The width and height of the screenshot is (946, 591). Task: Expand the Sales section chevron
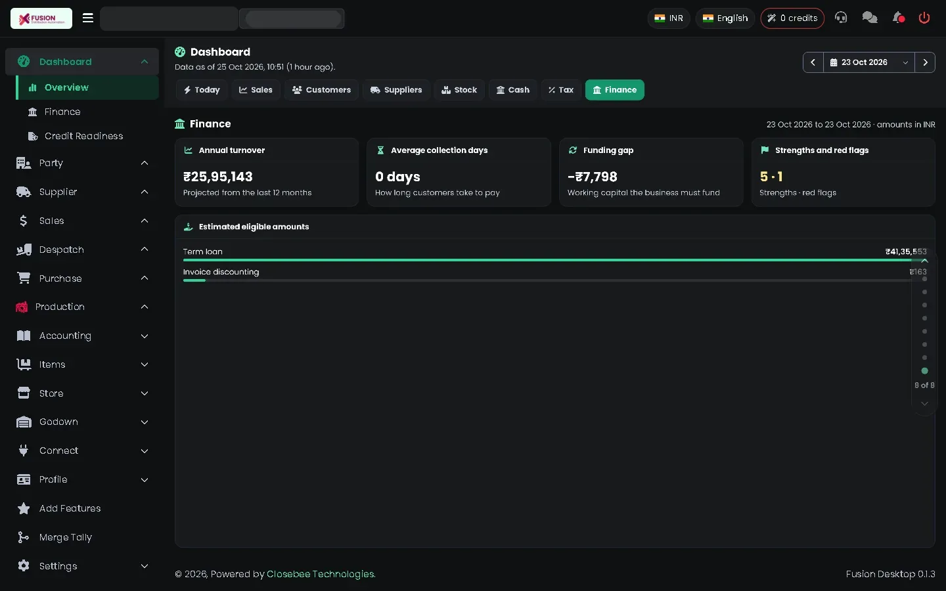(x=145, y=221)
